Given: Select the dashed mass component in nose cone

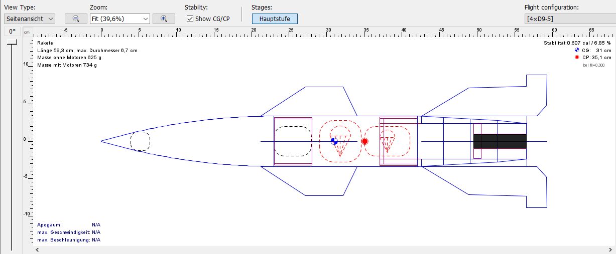Looking at the screenshot, I should coord(140,141).
